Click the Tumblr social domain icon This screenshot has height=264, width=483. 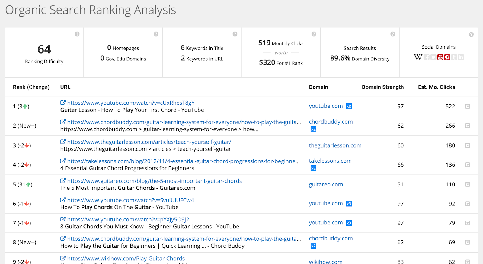tap(454, 57)
